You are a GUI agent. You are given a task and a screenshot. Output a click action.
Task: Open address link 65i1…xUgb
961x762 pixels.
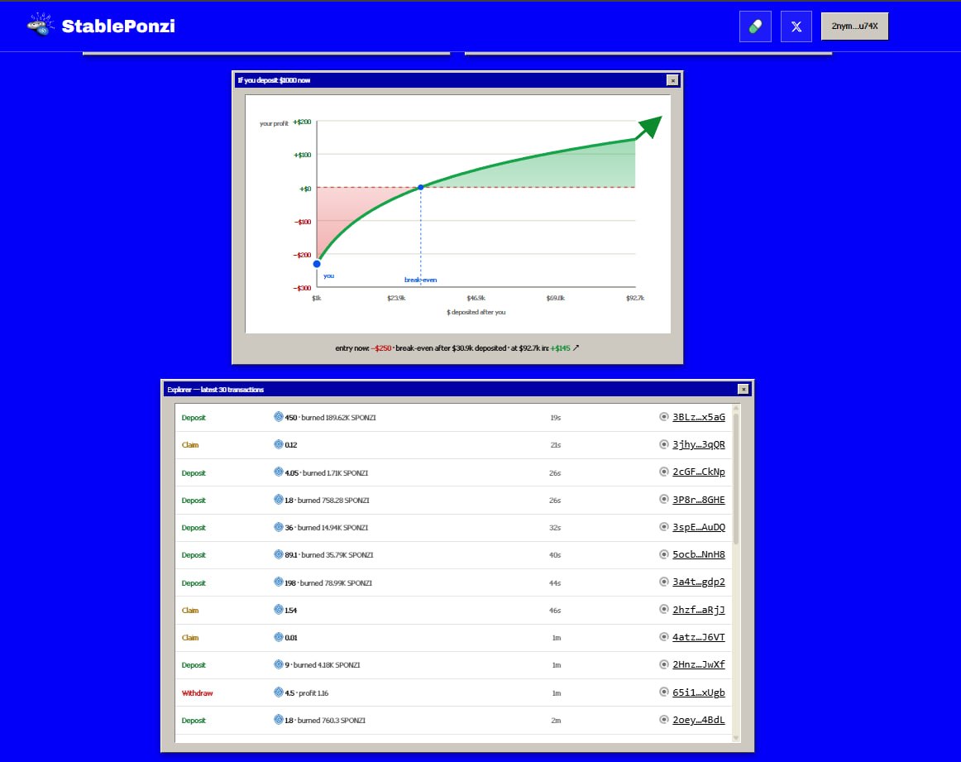(x=699, y=693)
